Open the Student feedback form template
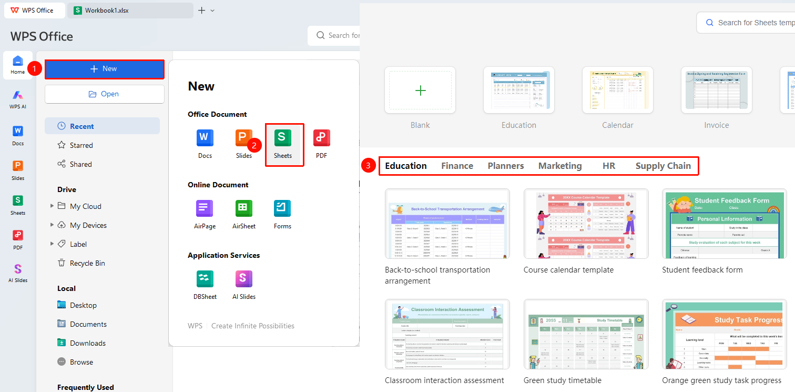 pos(725,224)
